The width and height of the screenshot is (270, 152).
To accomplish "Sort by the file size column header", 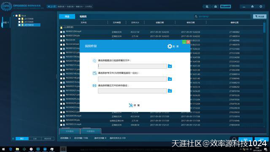I will [x=135, y=22].
